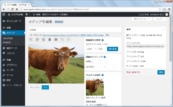
Task: Click 編集 permalink button
Action: (107, 35)
